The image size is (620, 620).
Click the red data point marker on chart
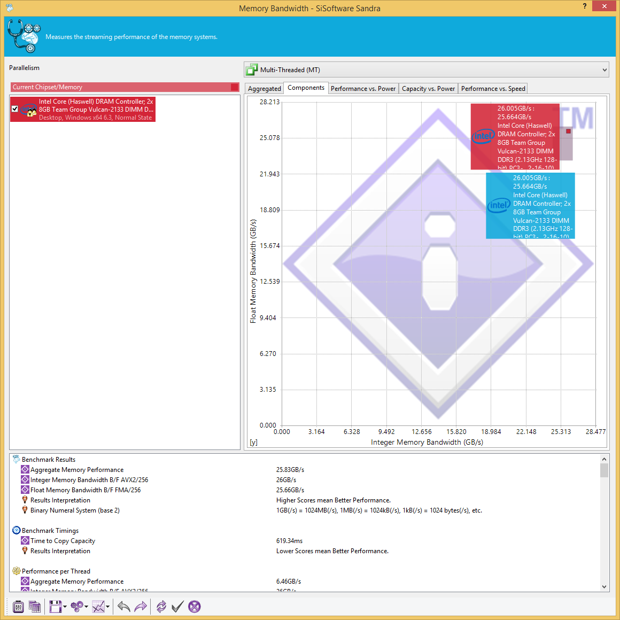pyautogui.click(x=568, y=131)
